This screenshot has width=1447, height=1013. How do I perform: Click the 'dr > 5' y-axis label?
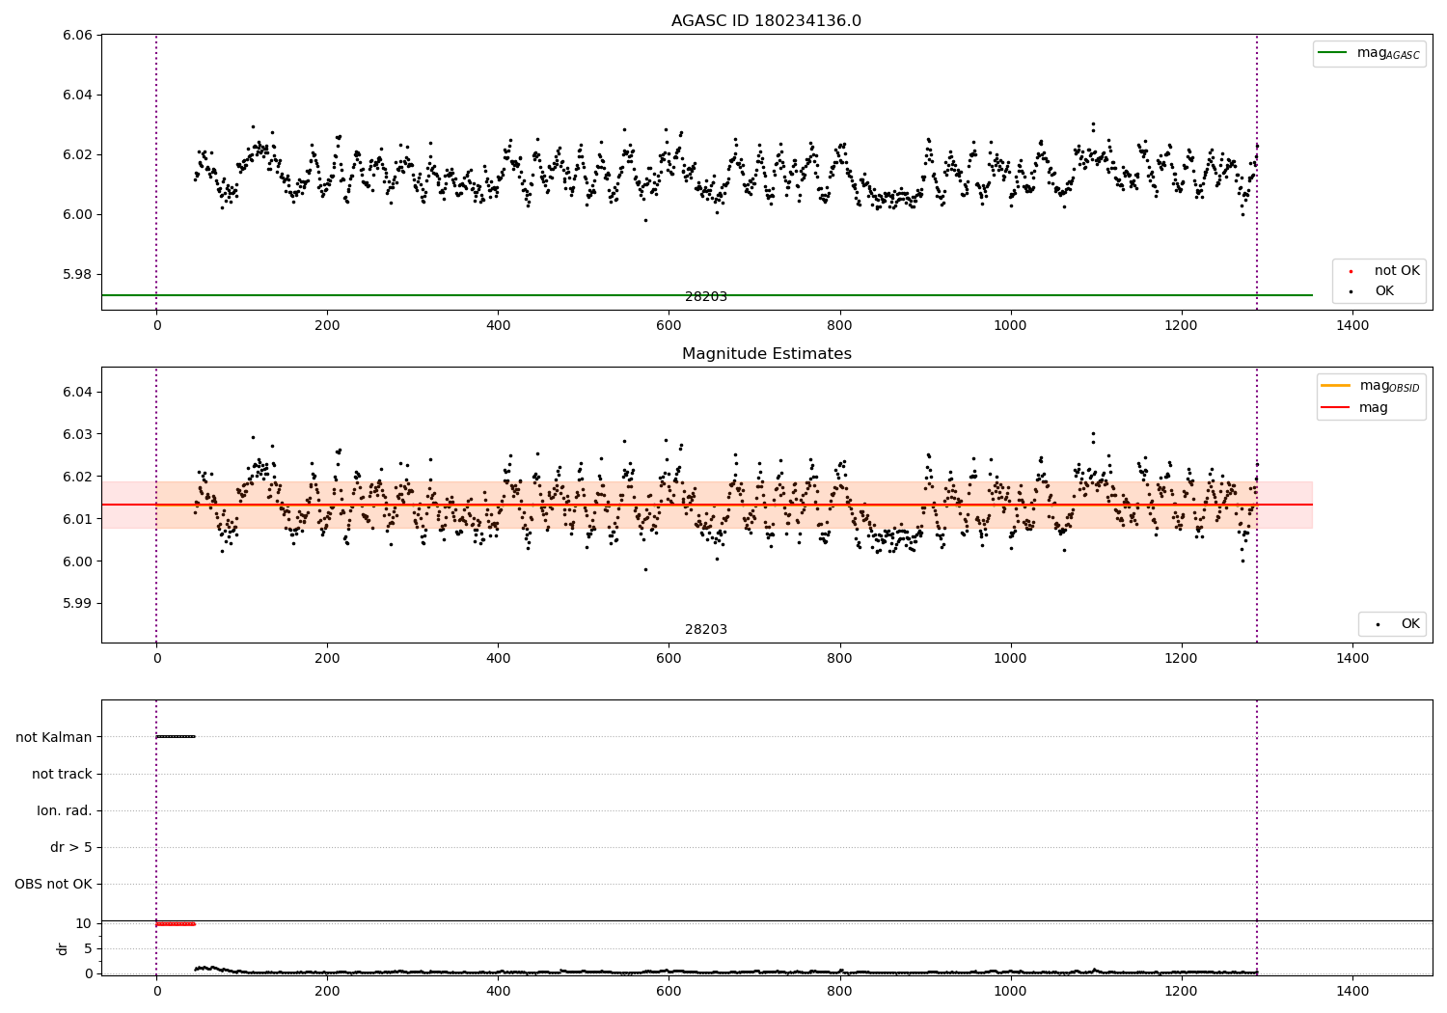pyautogui.click(x=71, y=847)
